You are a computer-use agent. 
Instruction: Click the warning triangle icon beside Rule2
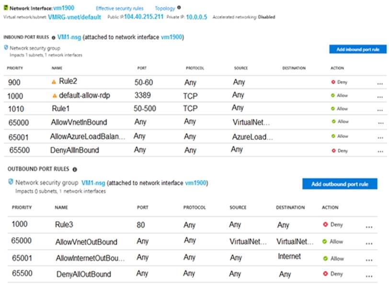point(54,82)
